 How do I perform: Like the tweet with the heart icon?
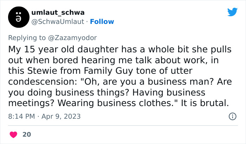coord(13,134)
